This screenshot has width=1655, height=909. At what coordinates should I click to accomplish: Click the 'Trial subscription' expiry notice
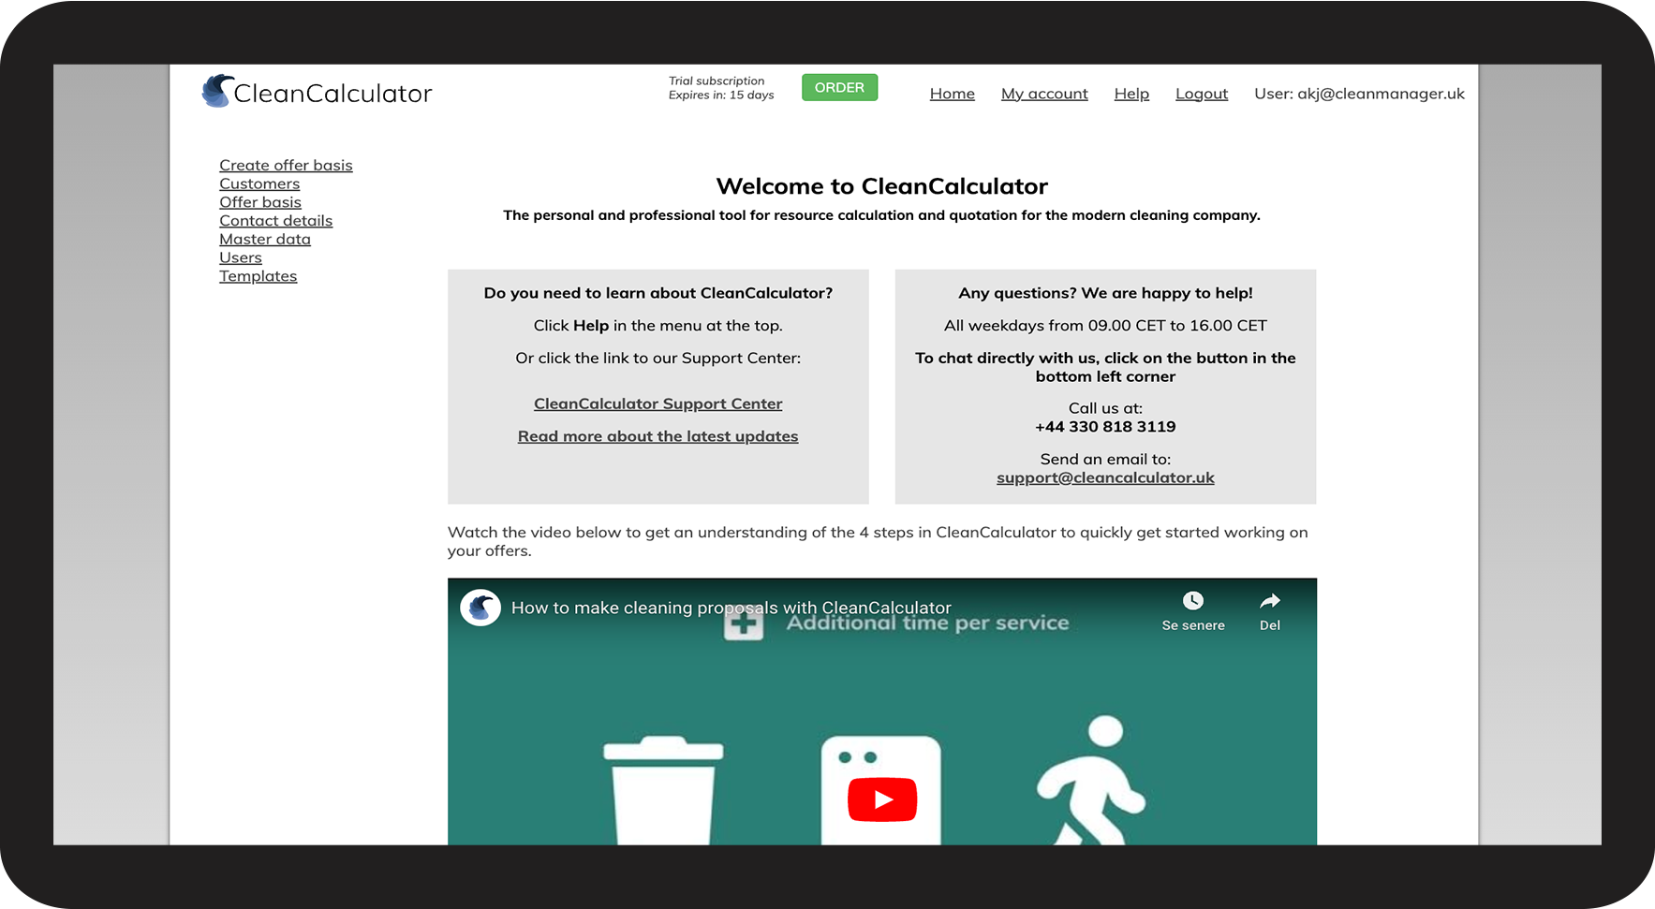coord(721,88)
